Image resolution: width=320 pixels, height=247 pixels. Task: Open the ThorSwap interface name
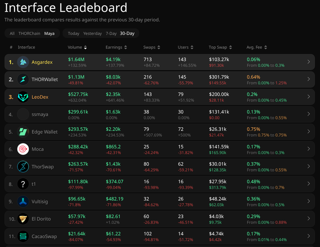(42, 167)
